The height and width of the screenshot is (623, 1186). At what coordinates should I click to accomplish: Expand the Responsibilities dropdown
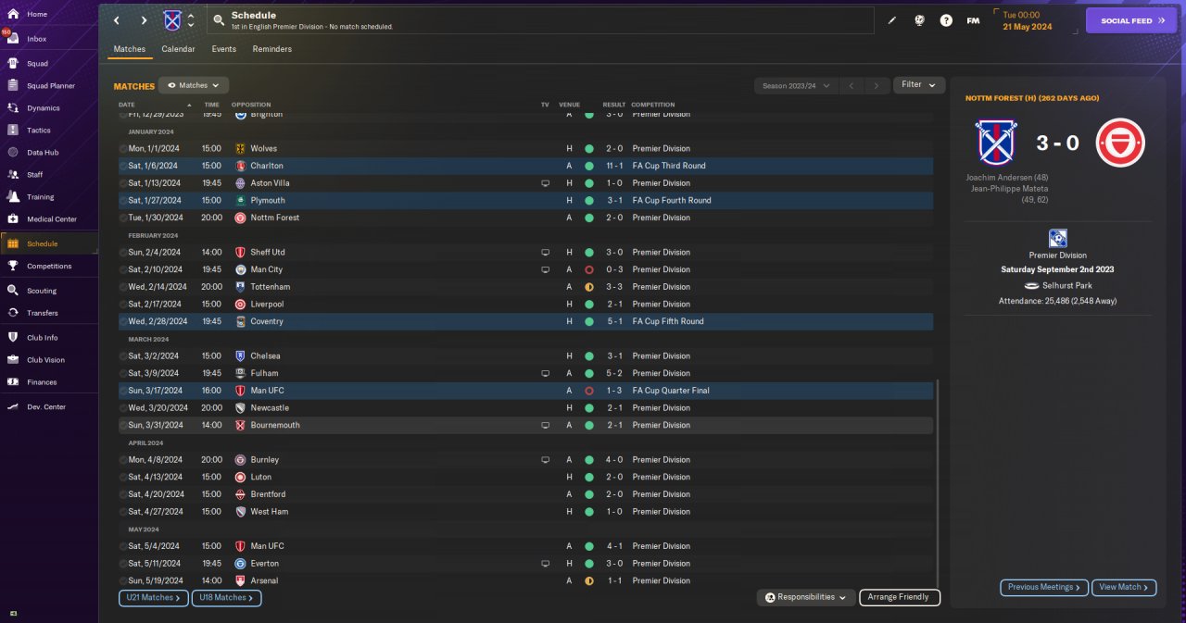click(x=806, y=597)
